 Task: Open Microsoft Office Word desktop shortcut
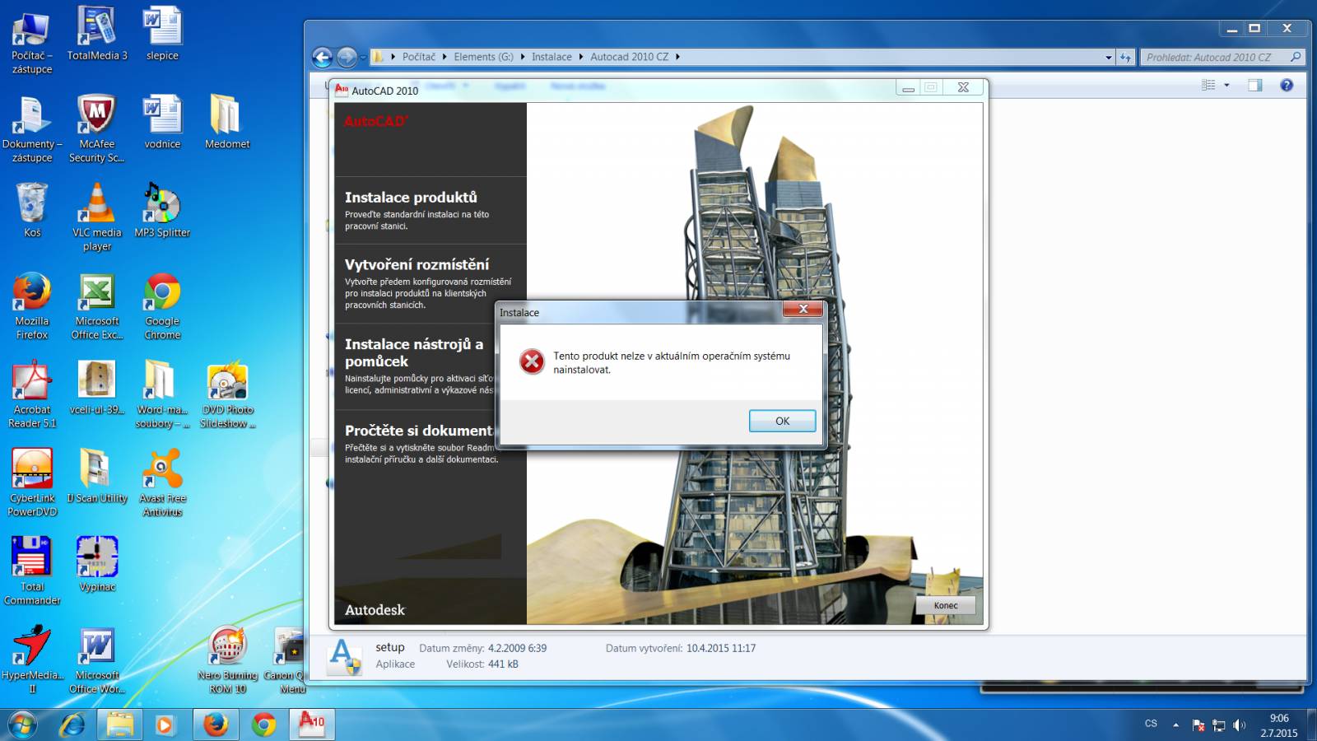pos(97,660)
